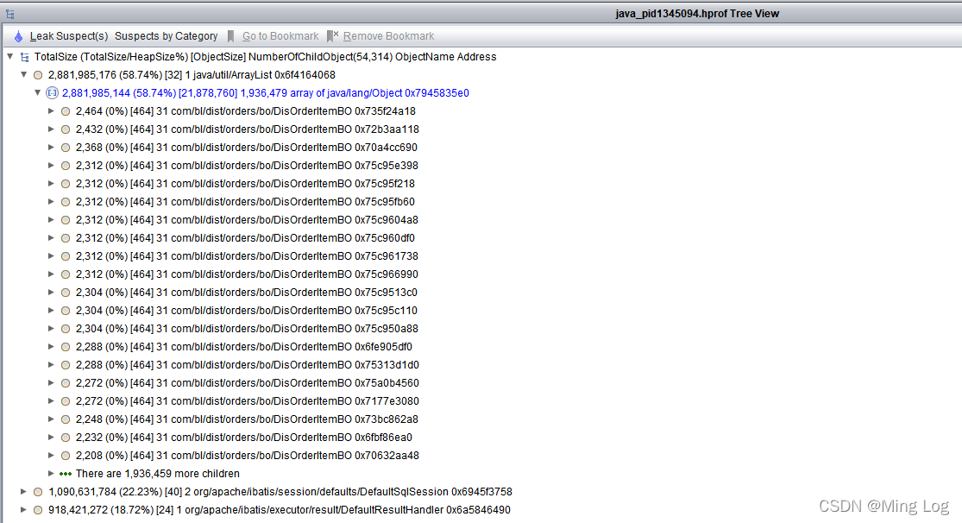The height and width of the screenshot is (523, 962).
Task: Expand DisOrderItemBO 0x75c95fb60 node
Action: pos(51,201)
